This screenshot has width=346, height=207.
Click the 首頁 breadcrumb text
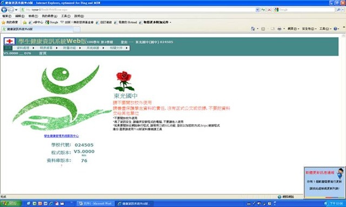43,53
